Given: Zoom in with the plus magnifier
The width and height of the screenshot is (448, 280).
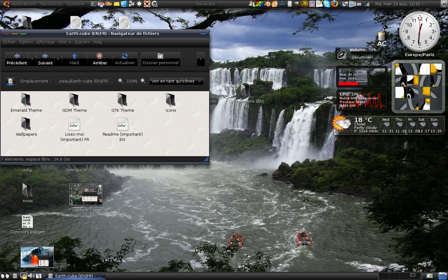Looking at the screenshot, I should [143, 81].
